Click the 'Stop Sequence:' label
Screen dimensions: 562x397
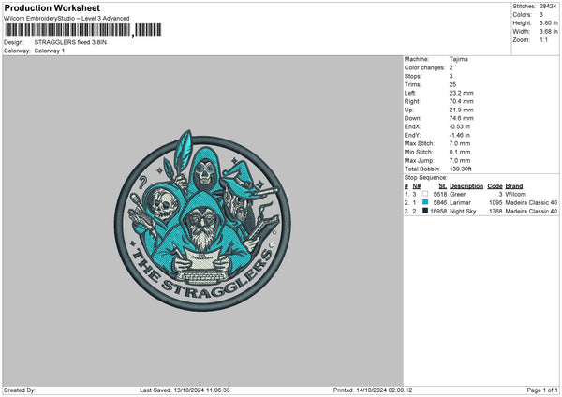[x=426, y=178]
